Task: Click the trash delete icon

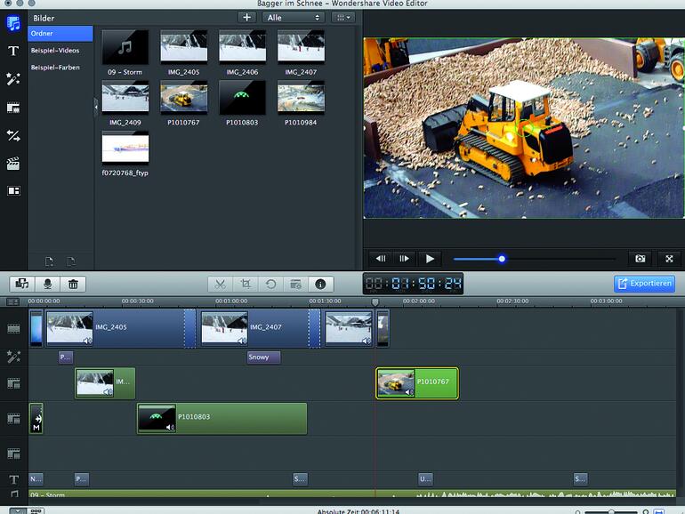Action: (73, 284)
